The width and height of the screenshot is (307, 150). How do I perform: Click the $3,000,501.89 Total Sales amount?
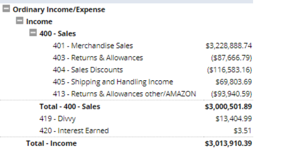[x=228, y=107]
